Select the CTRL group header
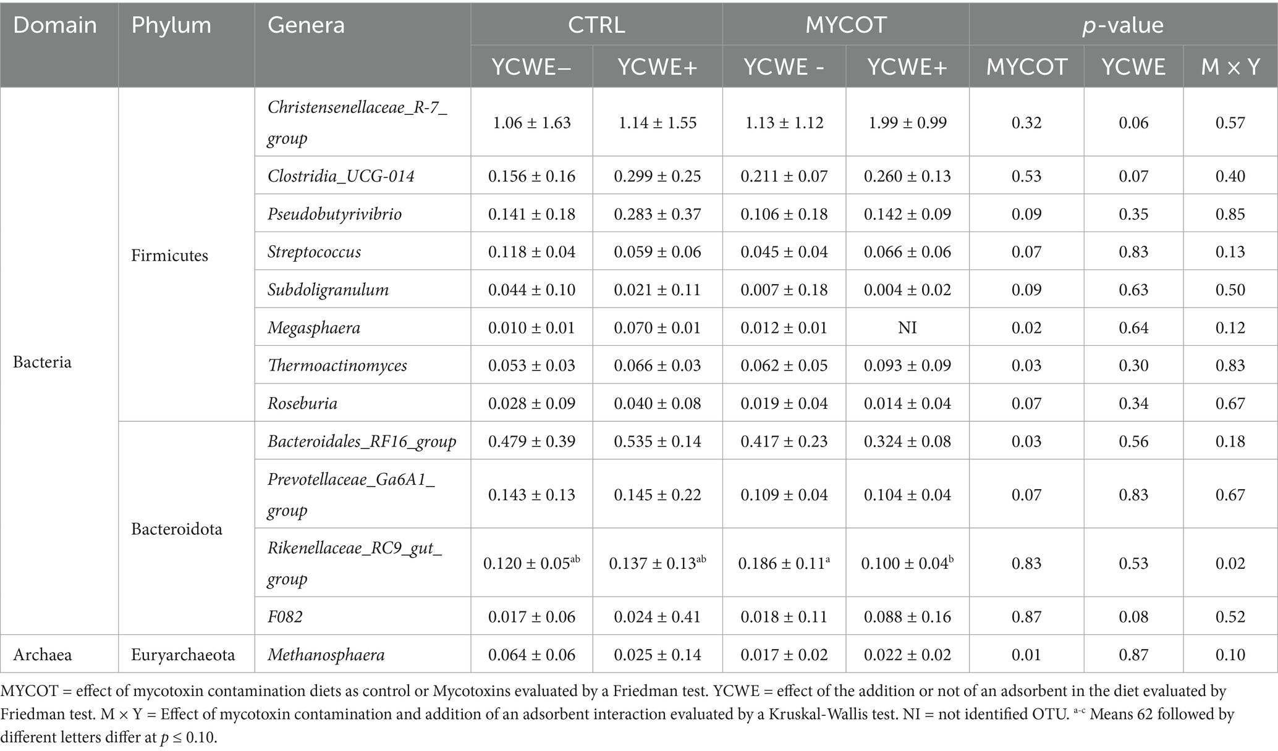The image size is (1278, 751). (x=596, y=25)
